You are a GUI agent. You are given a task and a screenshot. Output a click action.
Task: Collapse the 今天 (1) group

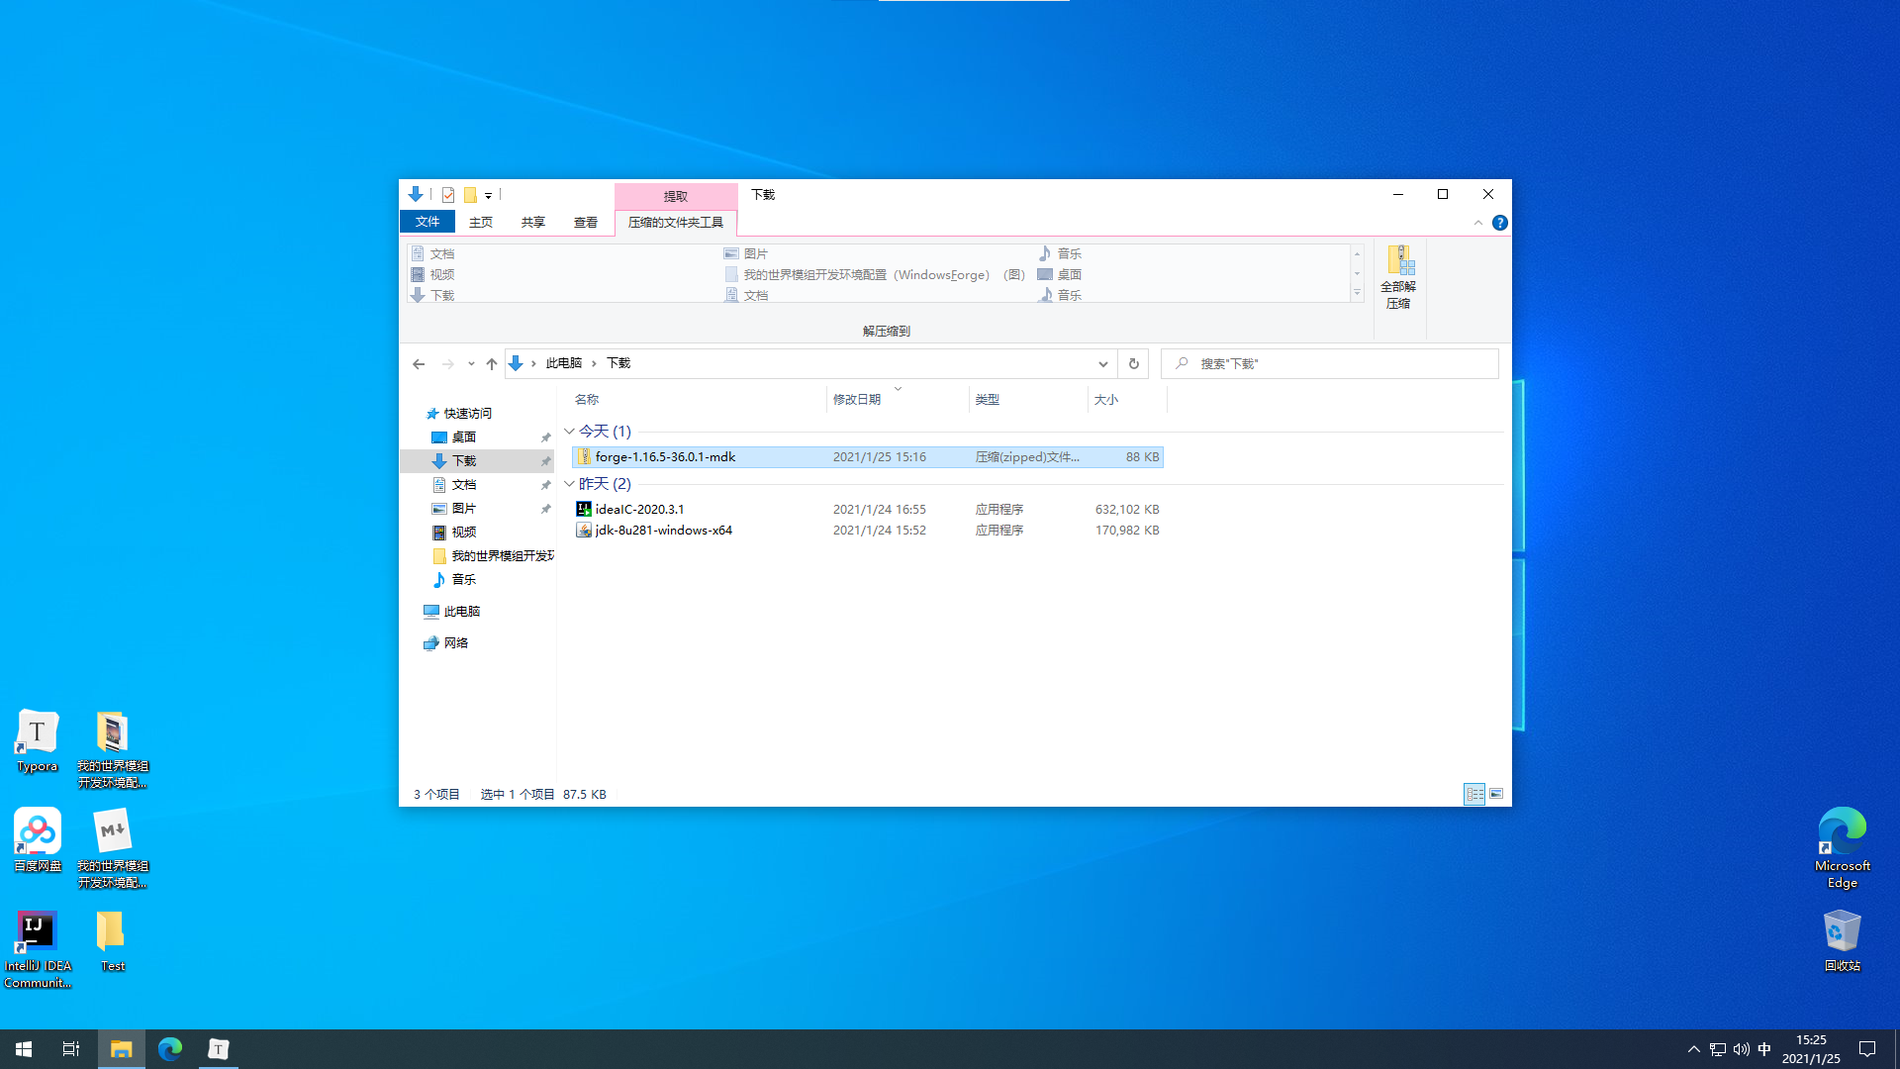click(569, 432)
